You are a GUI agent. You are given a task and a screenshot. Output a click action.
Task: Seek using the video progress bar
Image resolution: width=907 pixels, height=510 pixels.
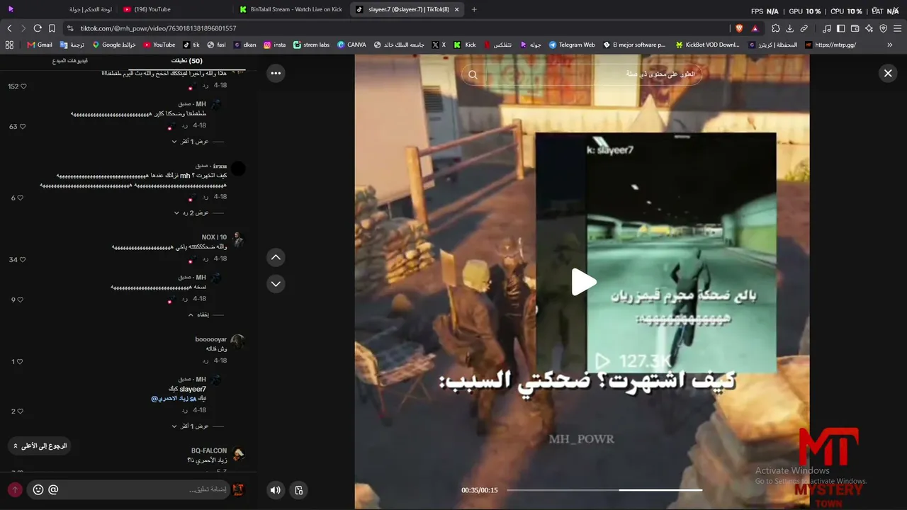pos(604,490)
